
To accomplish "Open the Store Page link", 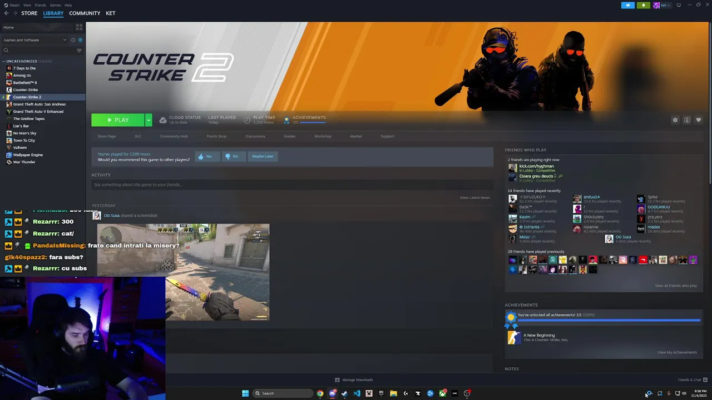I will click(107, 136).
